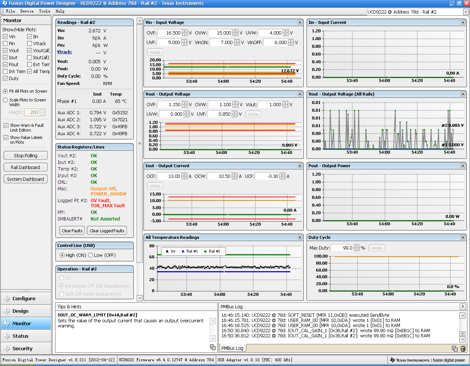Close the Output Voltage (All Rails) plot

tap(463, 94)
